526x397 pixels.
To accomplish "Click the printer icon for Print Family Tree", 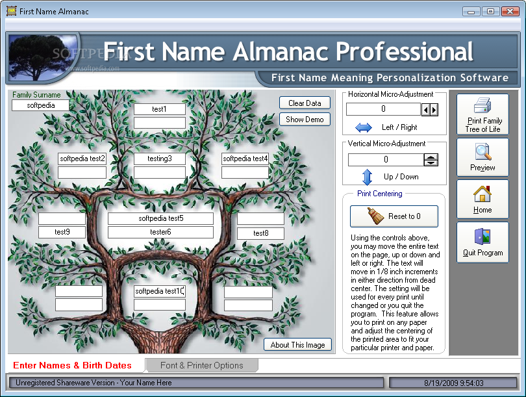I will 482,105.
